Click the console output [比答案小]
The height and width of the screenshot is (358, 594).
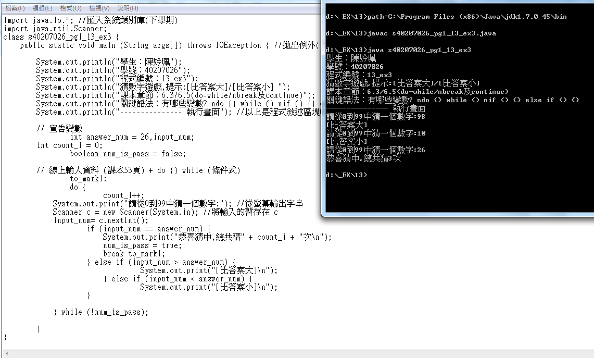click(346, 142)
